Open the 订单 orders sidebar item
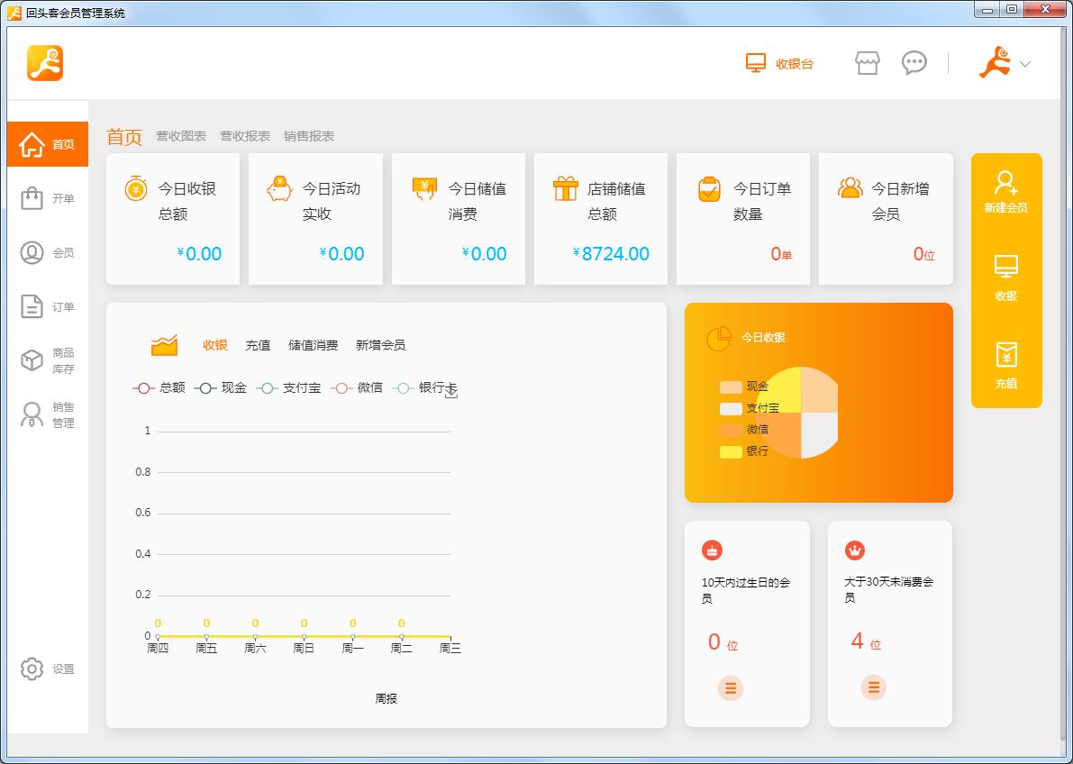The image size is (1073, 764). click(47, 306)
